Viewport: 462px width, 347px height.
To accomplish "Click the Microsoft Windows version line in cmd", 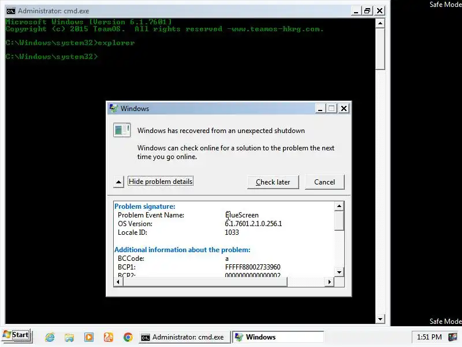I will pyautogui.click(x=88, y=22).
